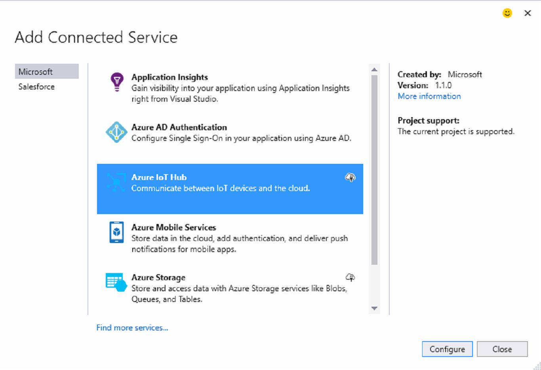Click the services list scrollbar thumb
This screenshot has height=370, width=541.
(x=374, y=170)
